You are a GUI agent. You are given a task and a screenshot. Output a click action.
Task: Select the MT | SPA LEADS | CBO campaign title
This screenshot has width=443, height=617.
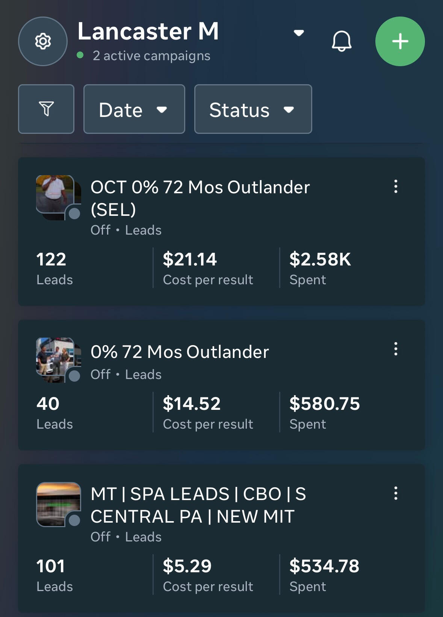pyautogui.click(x=198, y=505)
